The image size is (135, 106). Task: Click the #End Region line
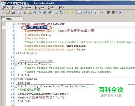pyautogui.click(x=27, y=53)
